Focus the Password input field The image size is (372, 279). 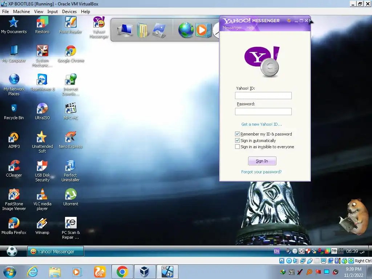263,112
